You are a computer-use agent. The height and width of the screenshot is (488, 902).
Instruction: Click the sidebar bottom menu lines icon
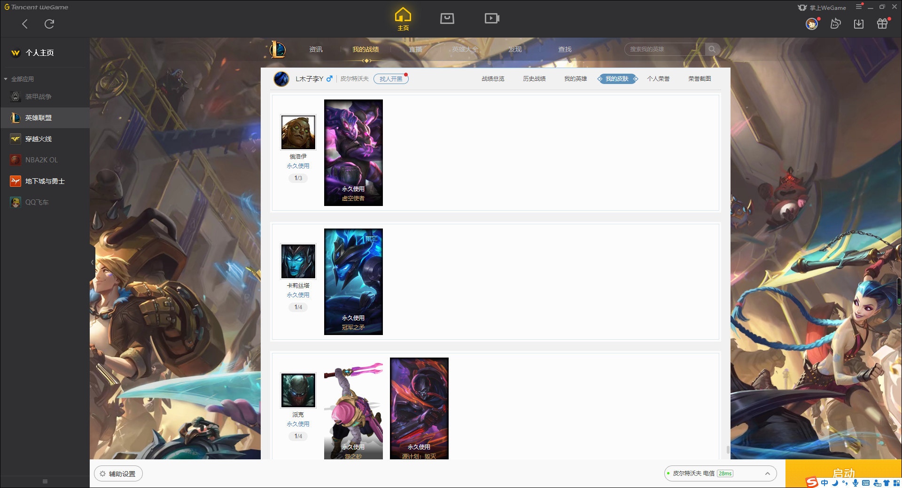click(x=45, y=481)
